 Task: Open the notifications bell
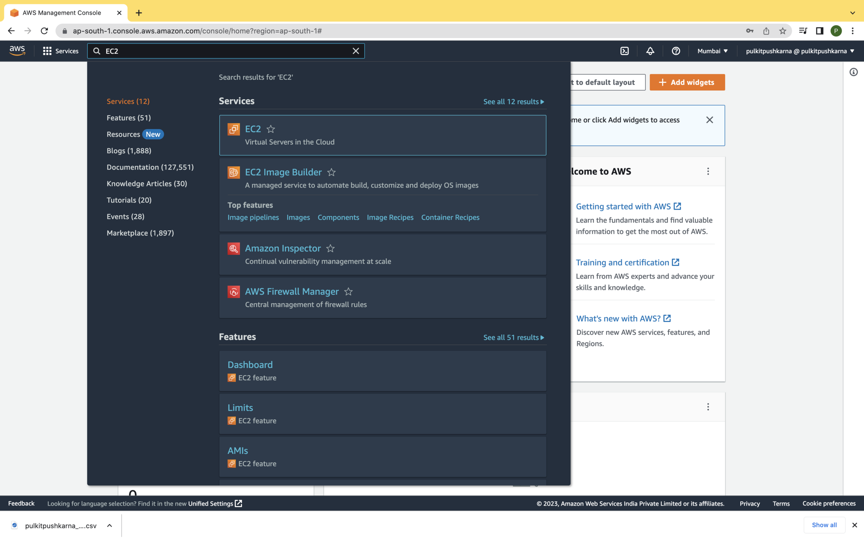pyautogui.click(x=650, y=51)
